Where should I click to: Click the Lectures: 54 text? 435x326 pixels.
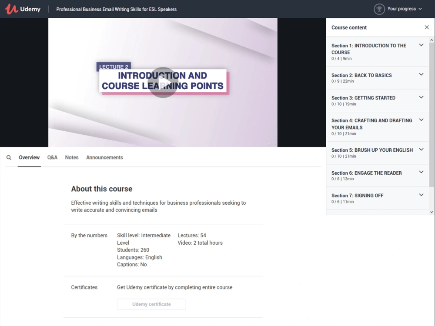(x=192, y=235)
